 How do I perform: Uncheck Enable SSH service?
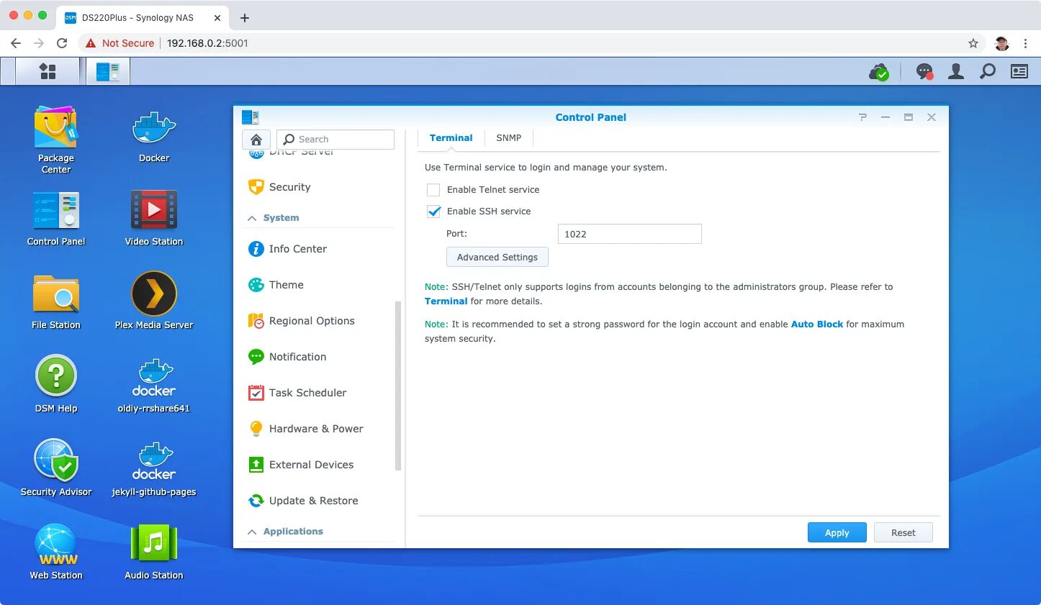[x=433, y=211]
